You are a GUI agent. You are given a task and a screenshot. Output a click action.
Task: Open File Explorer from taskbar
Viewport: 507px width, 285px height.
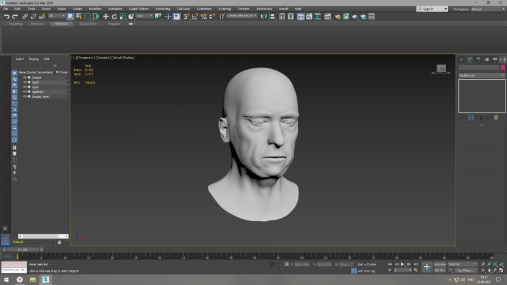pyautogui.click(x=33, y=279)
